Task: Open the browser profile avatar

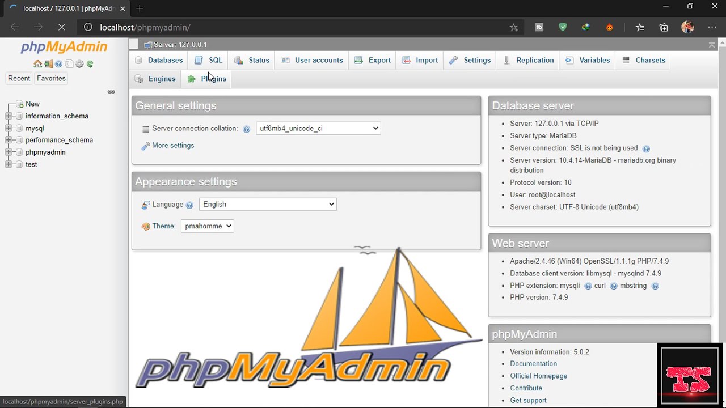Action: pyautogui.click(x=687, y=27)
